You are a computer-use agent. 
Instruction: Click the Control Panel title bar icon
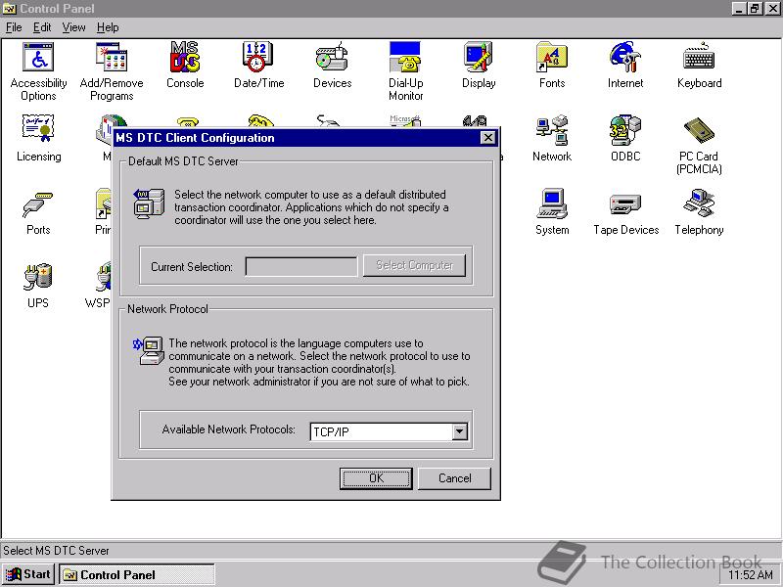point(10,9)
